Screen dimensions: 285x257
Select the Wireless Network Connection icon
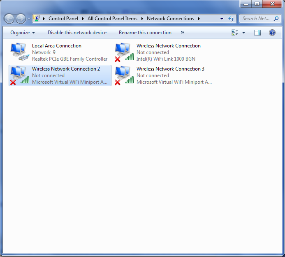click(124, 52)
